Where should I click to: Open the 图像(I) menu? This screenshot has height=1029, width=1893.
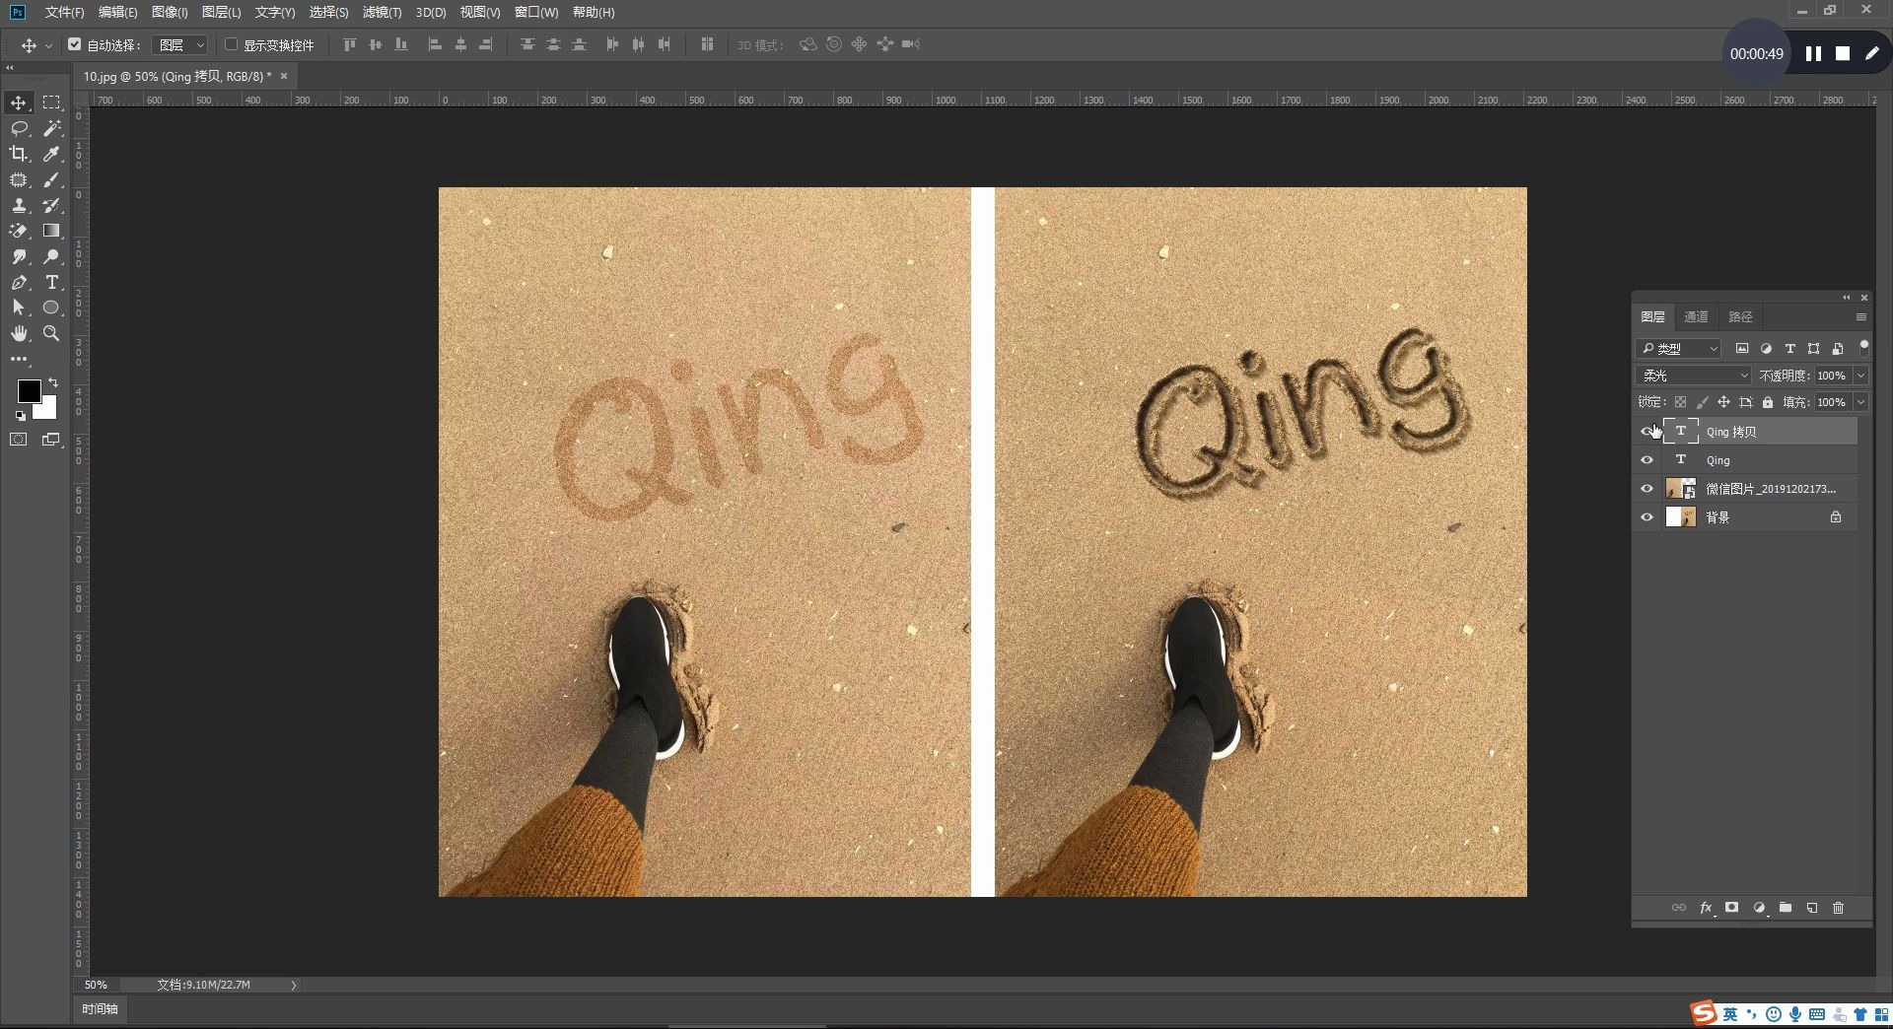(170, 12)
